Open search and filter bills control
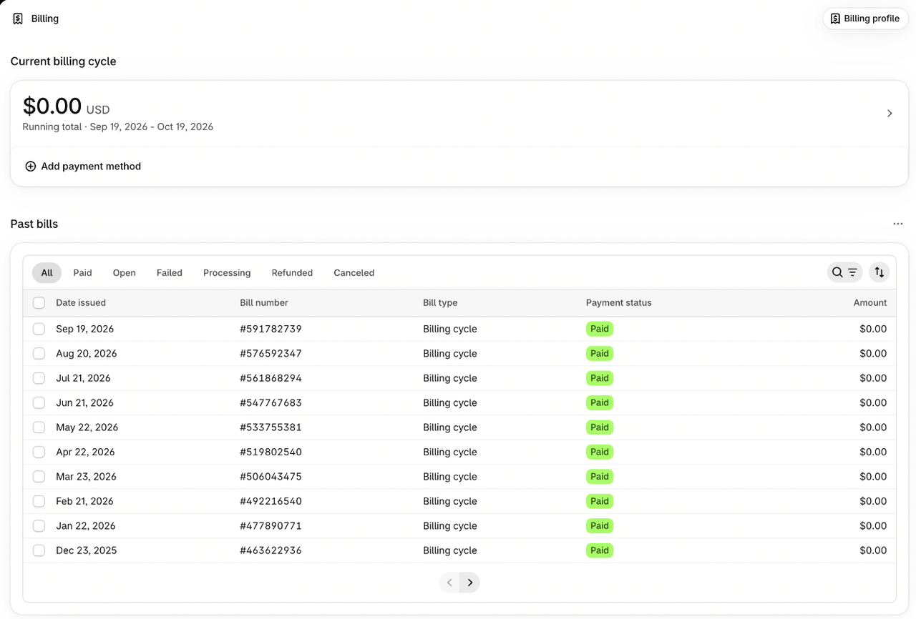 tap(844, 272)
